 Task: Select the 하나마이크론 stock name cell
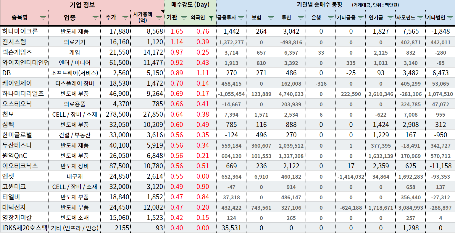tap(24, 31)
